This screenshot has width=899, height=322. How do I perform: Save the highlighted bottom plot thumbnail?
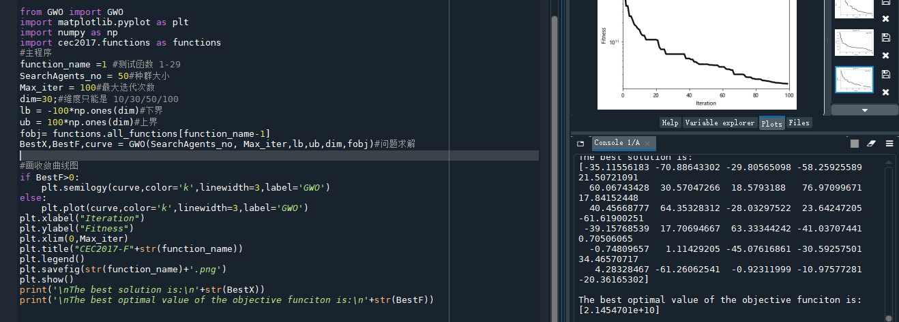pyautogui.click(x=885, y=74)
